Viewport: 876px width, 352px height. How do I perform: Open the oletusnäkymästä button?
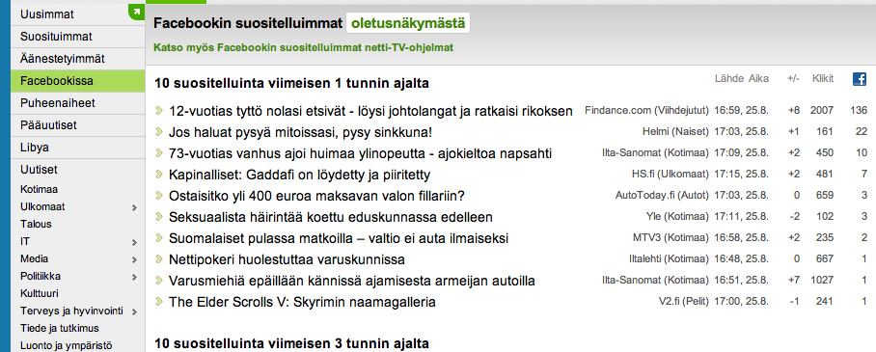pos(408,23)
